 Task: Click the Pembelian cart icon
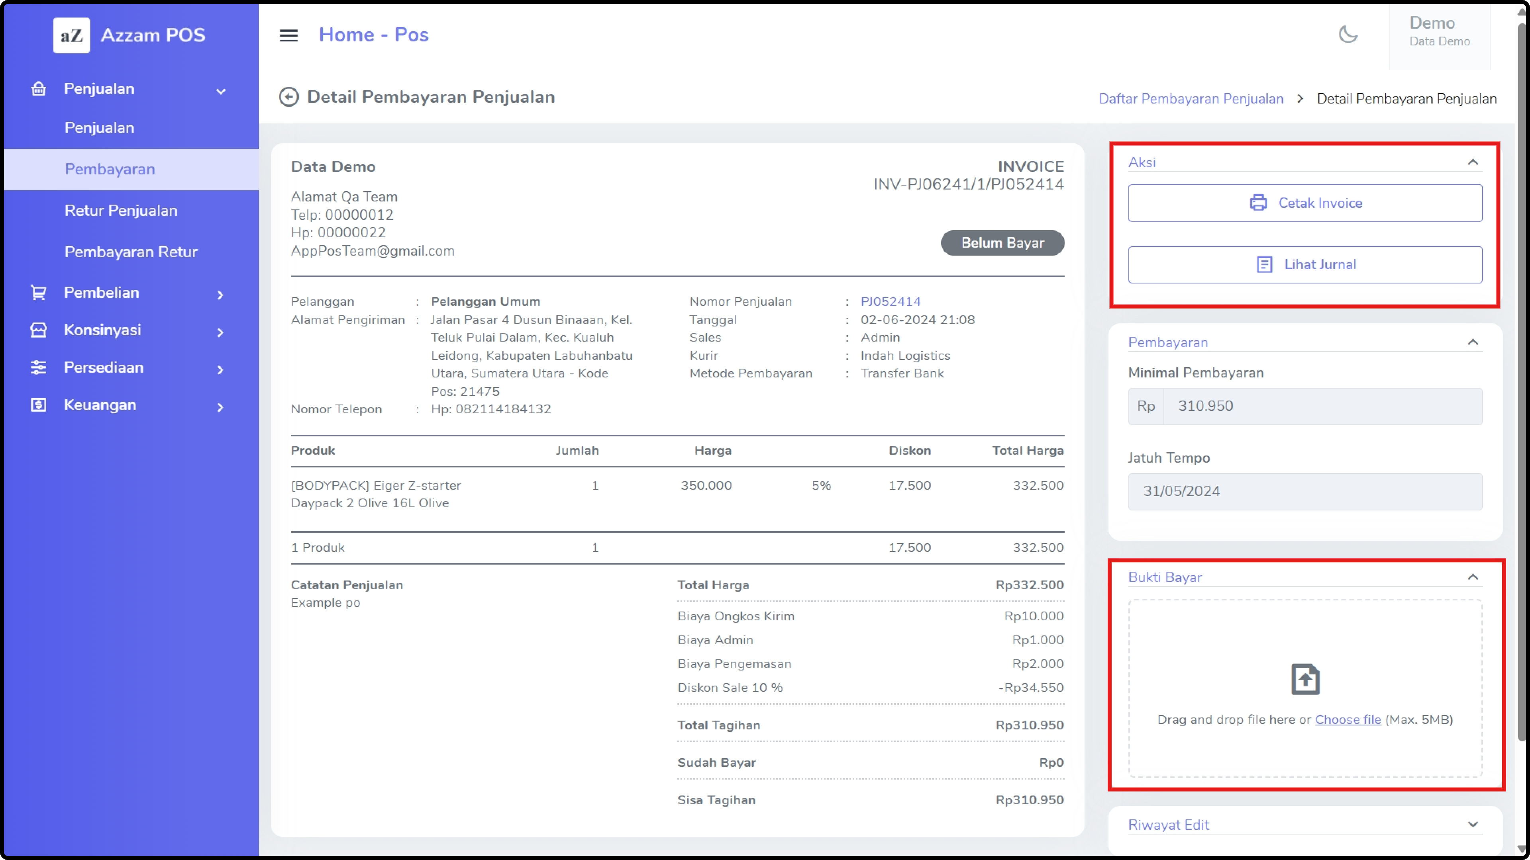(x=39, y=293)
